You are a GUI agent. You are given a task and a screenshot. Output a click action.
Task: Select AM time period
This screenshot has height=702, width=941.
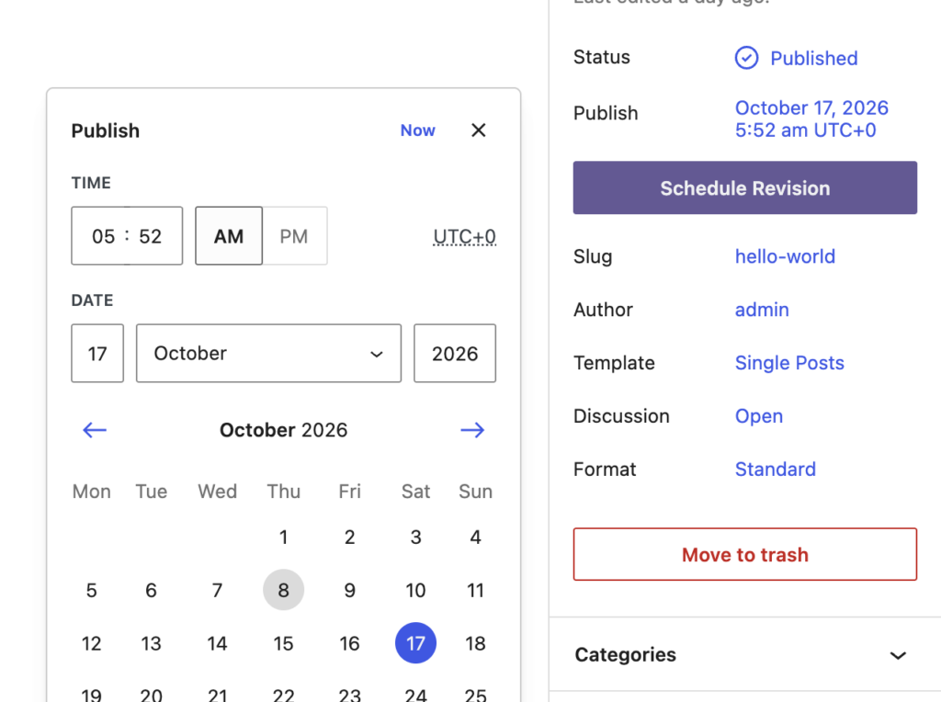(x=229, y=236)
